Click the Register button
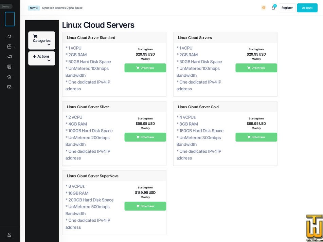323x242 pixels. click(x=287, y=7)
